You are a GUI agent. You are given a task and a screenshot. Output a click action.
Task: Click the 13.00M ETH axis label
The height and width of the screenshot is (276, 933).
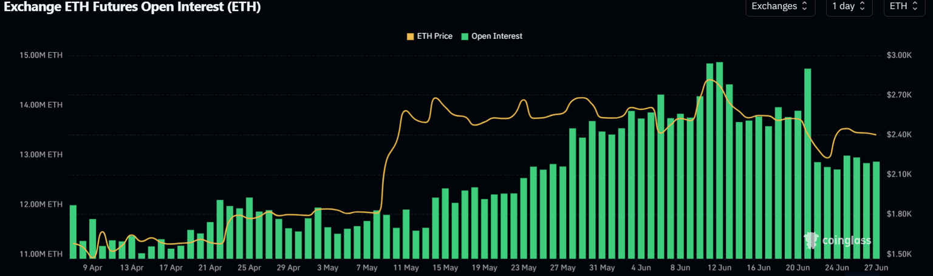point(42,155)
